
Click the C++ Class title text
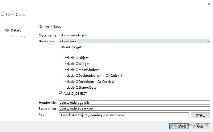(16, 15)
